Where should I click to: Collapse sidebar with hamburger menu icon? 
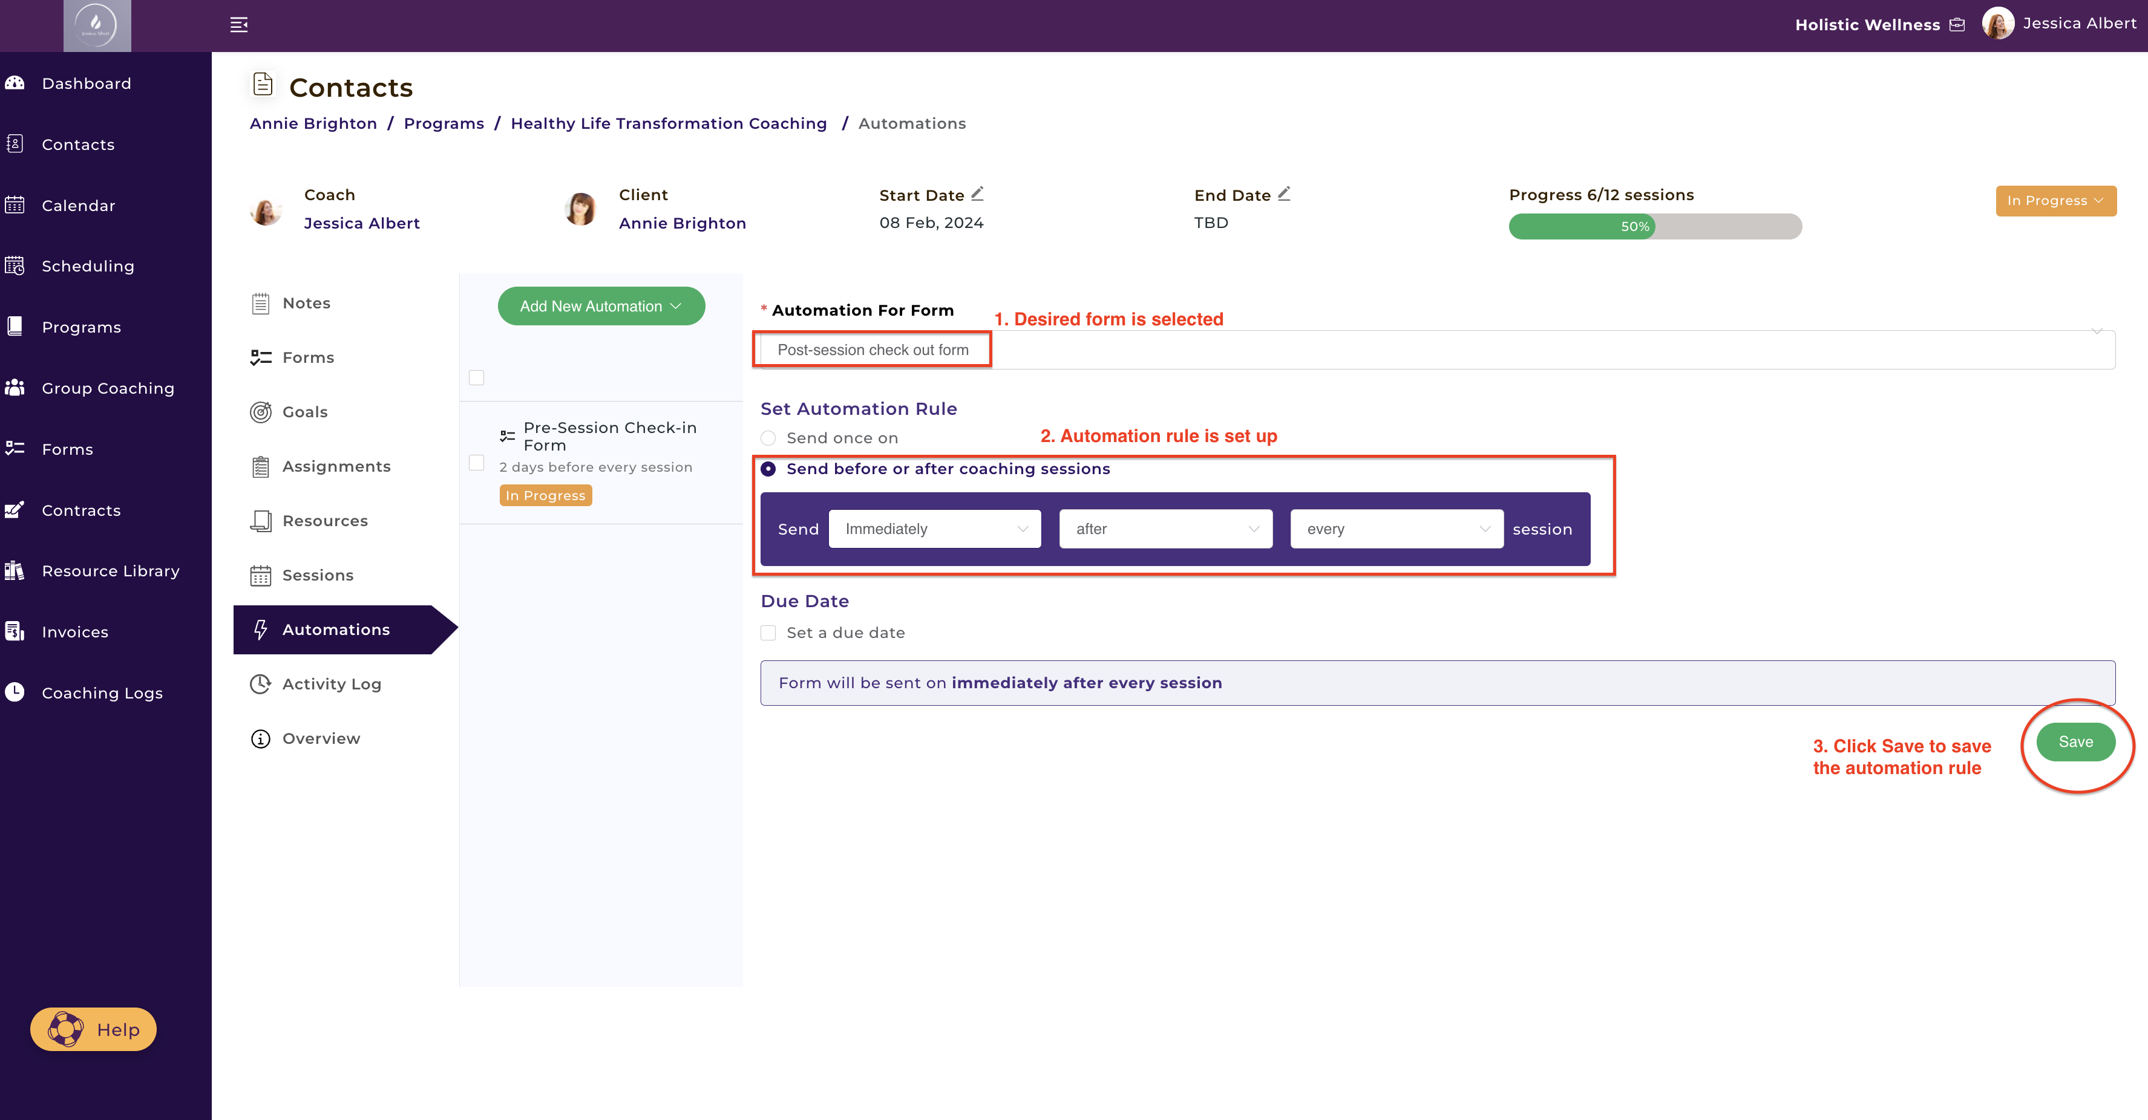click(x=240, y=25)
